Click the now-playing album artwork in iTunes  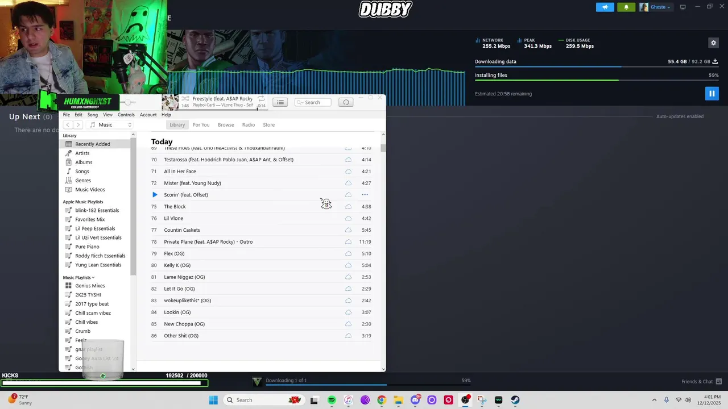coord(170,102)
